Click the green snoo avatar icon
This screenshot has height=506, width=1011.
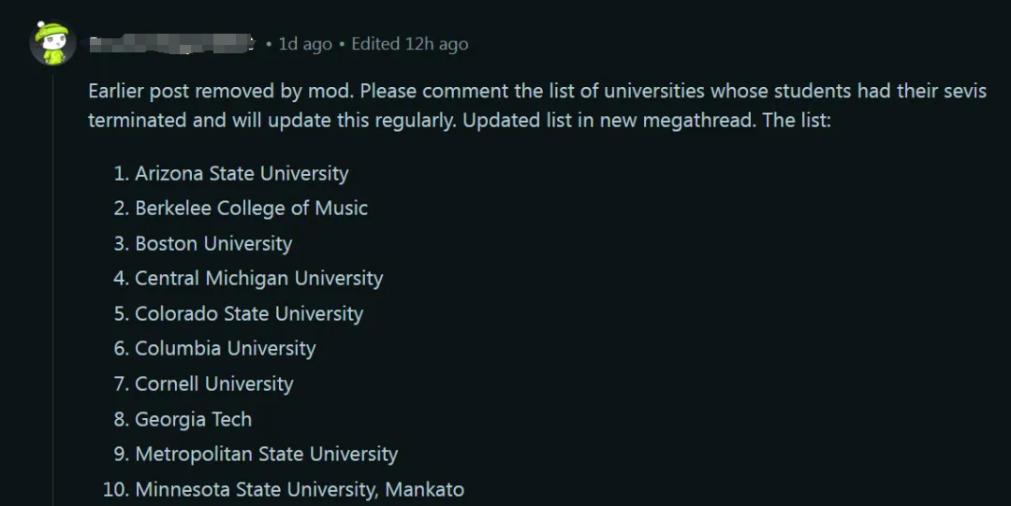(x=52, y=43)
